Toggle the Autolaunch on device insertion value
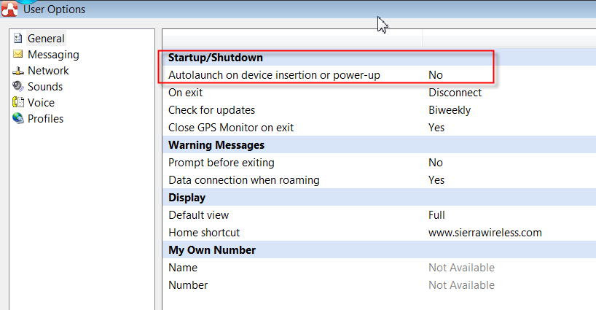596x310 pixels. coord(436,75)
